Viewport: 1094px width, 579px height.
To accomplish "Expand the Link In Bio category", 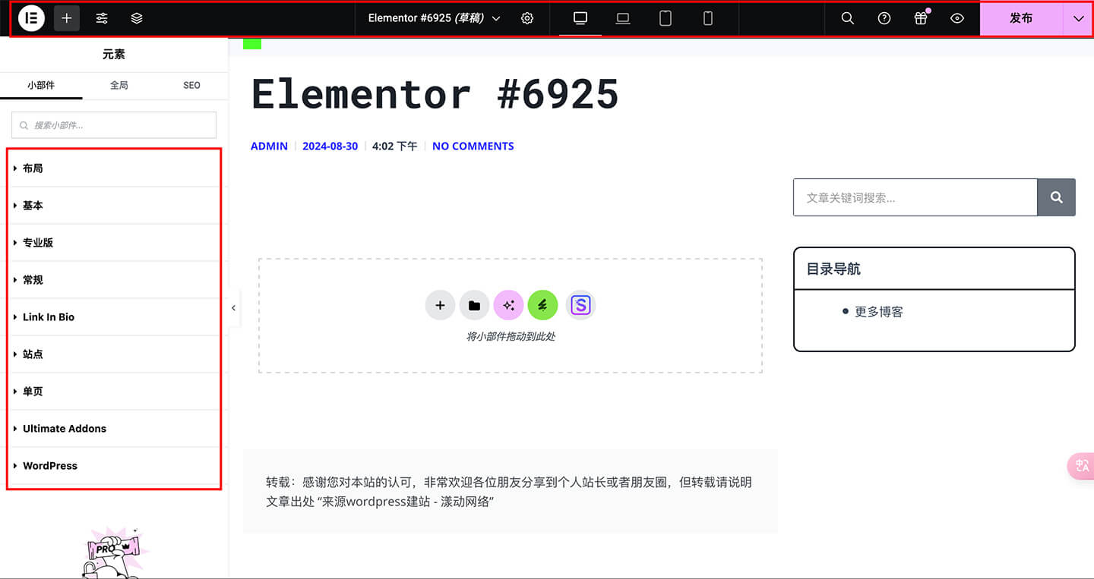I will [x=114, y=317].
